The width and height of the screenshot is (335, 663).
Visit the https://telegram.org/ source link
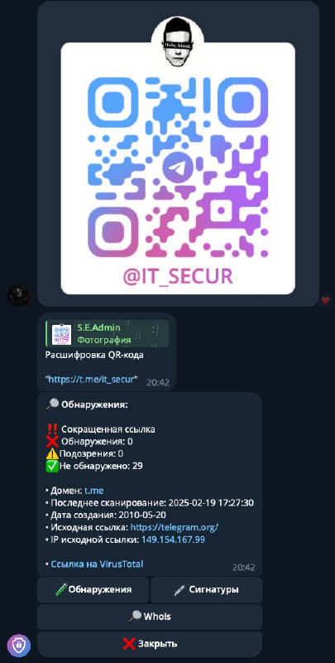(175, 527)
